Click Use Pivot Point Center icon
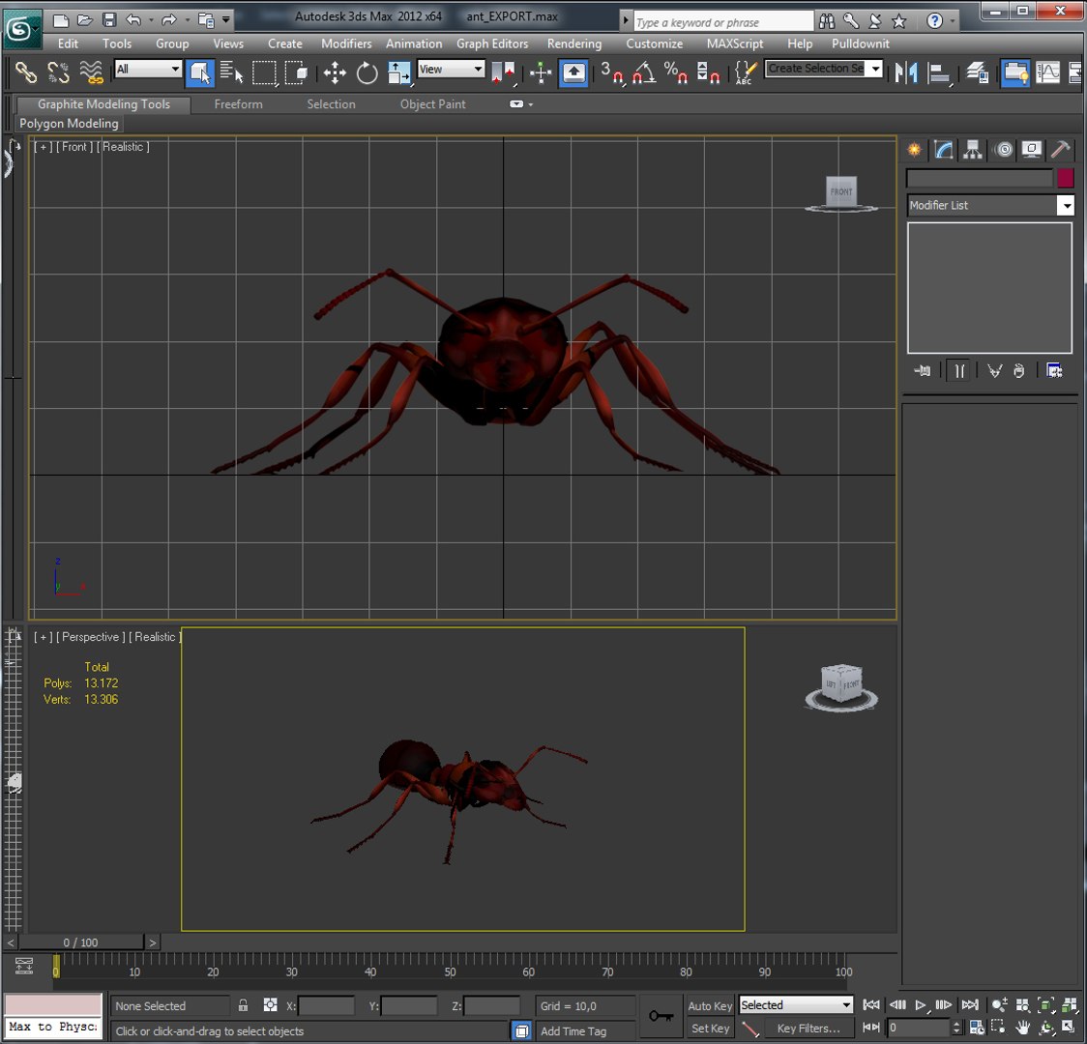This screenshot has height=1044, width=1087. coord(504,72)
